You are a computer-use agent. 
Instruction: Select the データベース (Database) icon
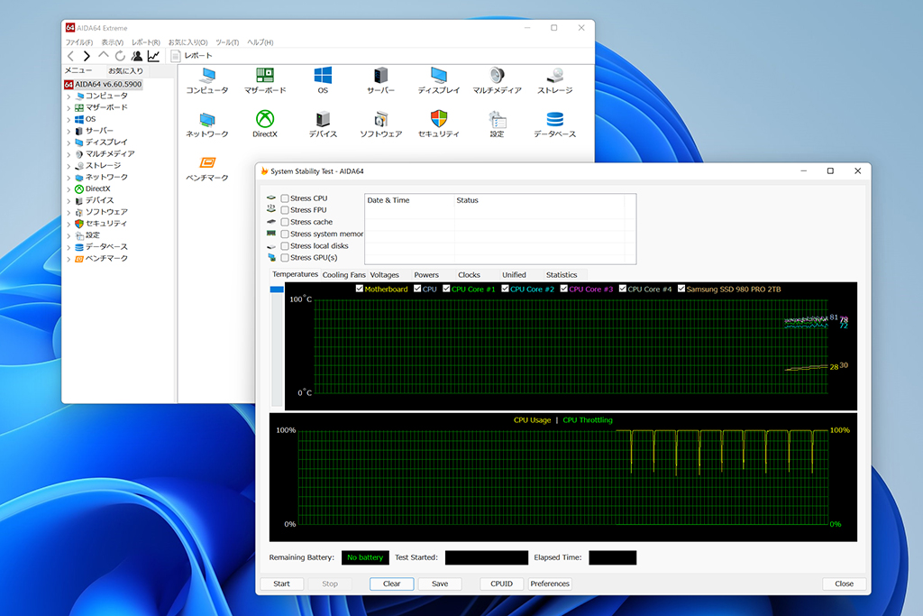coord(554,120)
